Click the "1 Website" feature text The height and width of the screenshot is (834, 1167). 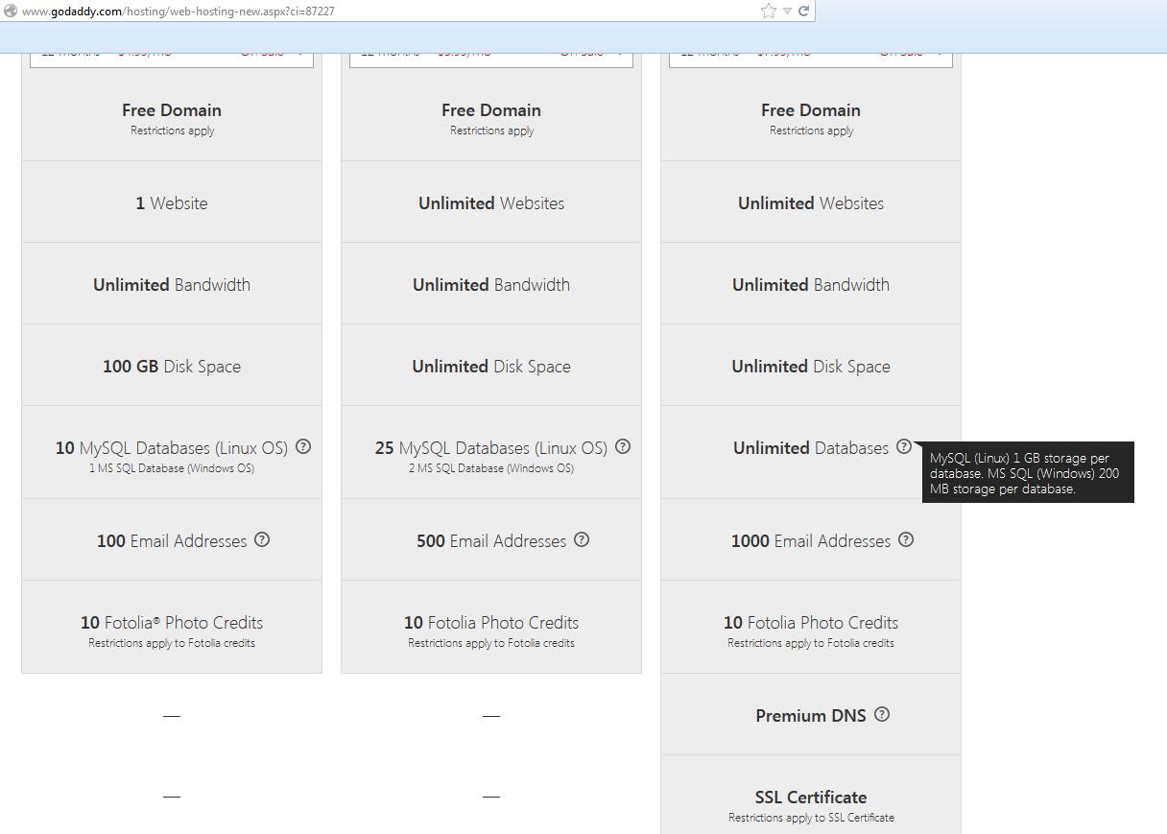tap(172, 203)
